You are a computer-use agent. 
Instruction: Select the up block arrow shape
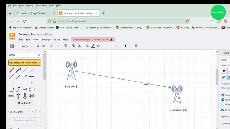pos(18,96)
